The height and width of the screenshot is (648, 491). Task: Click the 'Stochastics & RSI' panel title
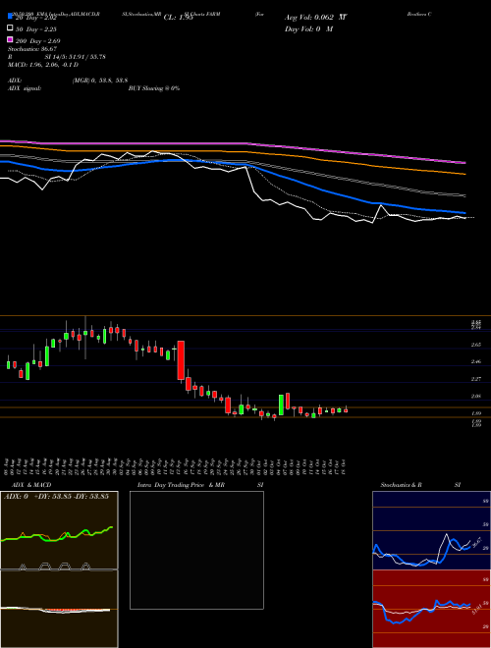point(420,485)
